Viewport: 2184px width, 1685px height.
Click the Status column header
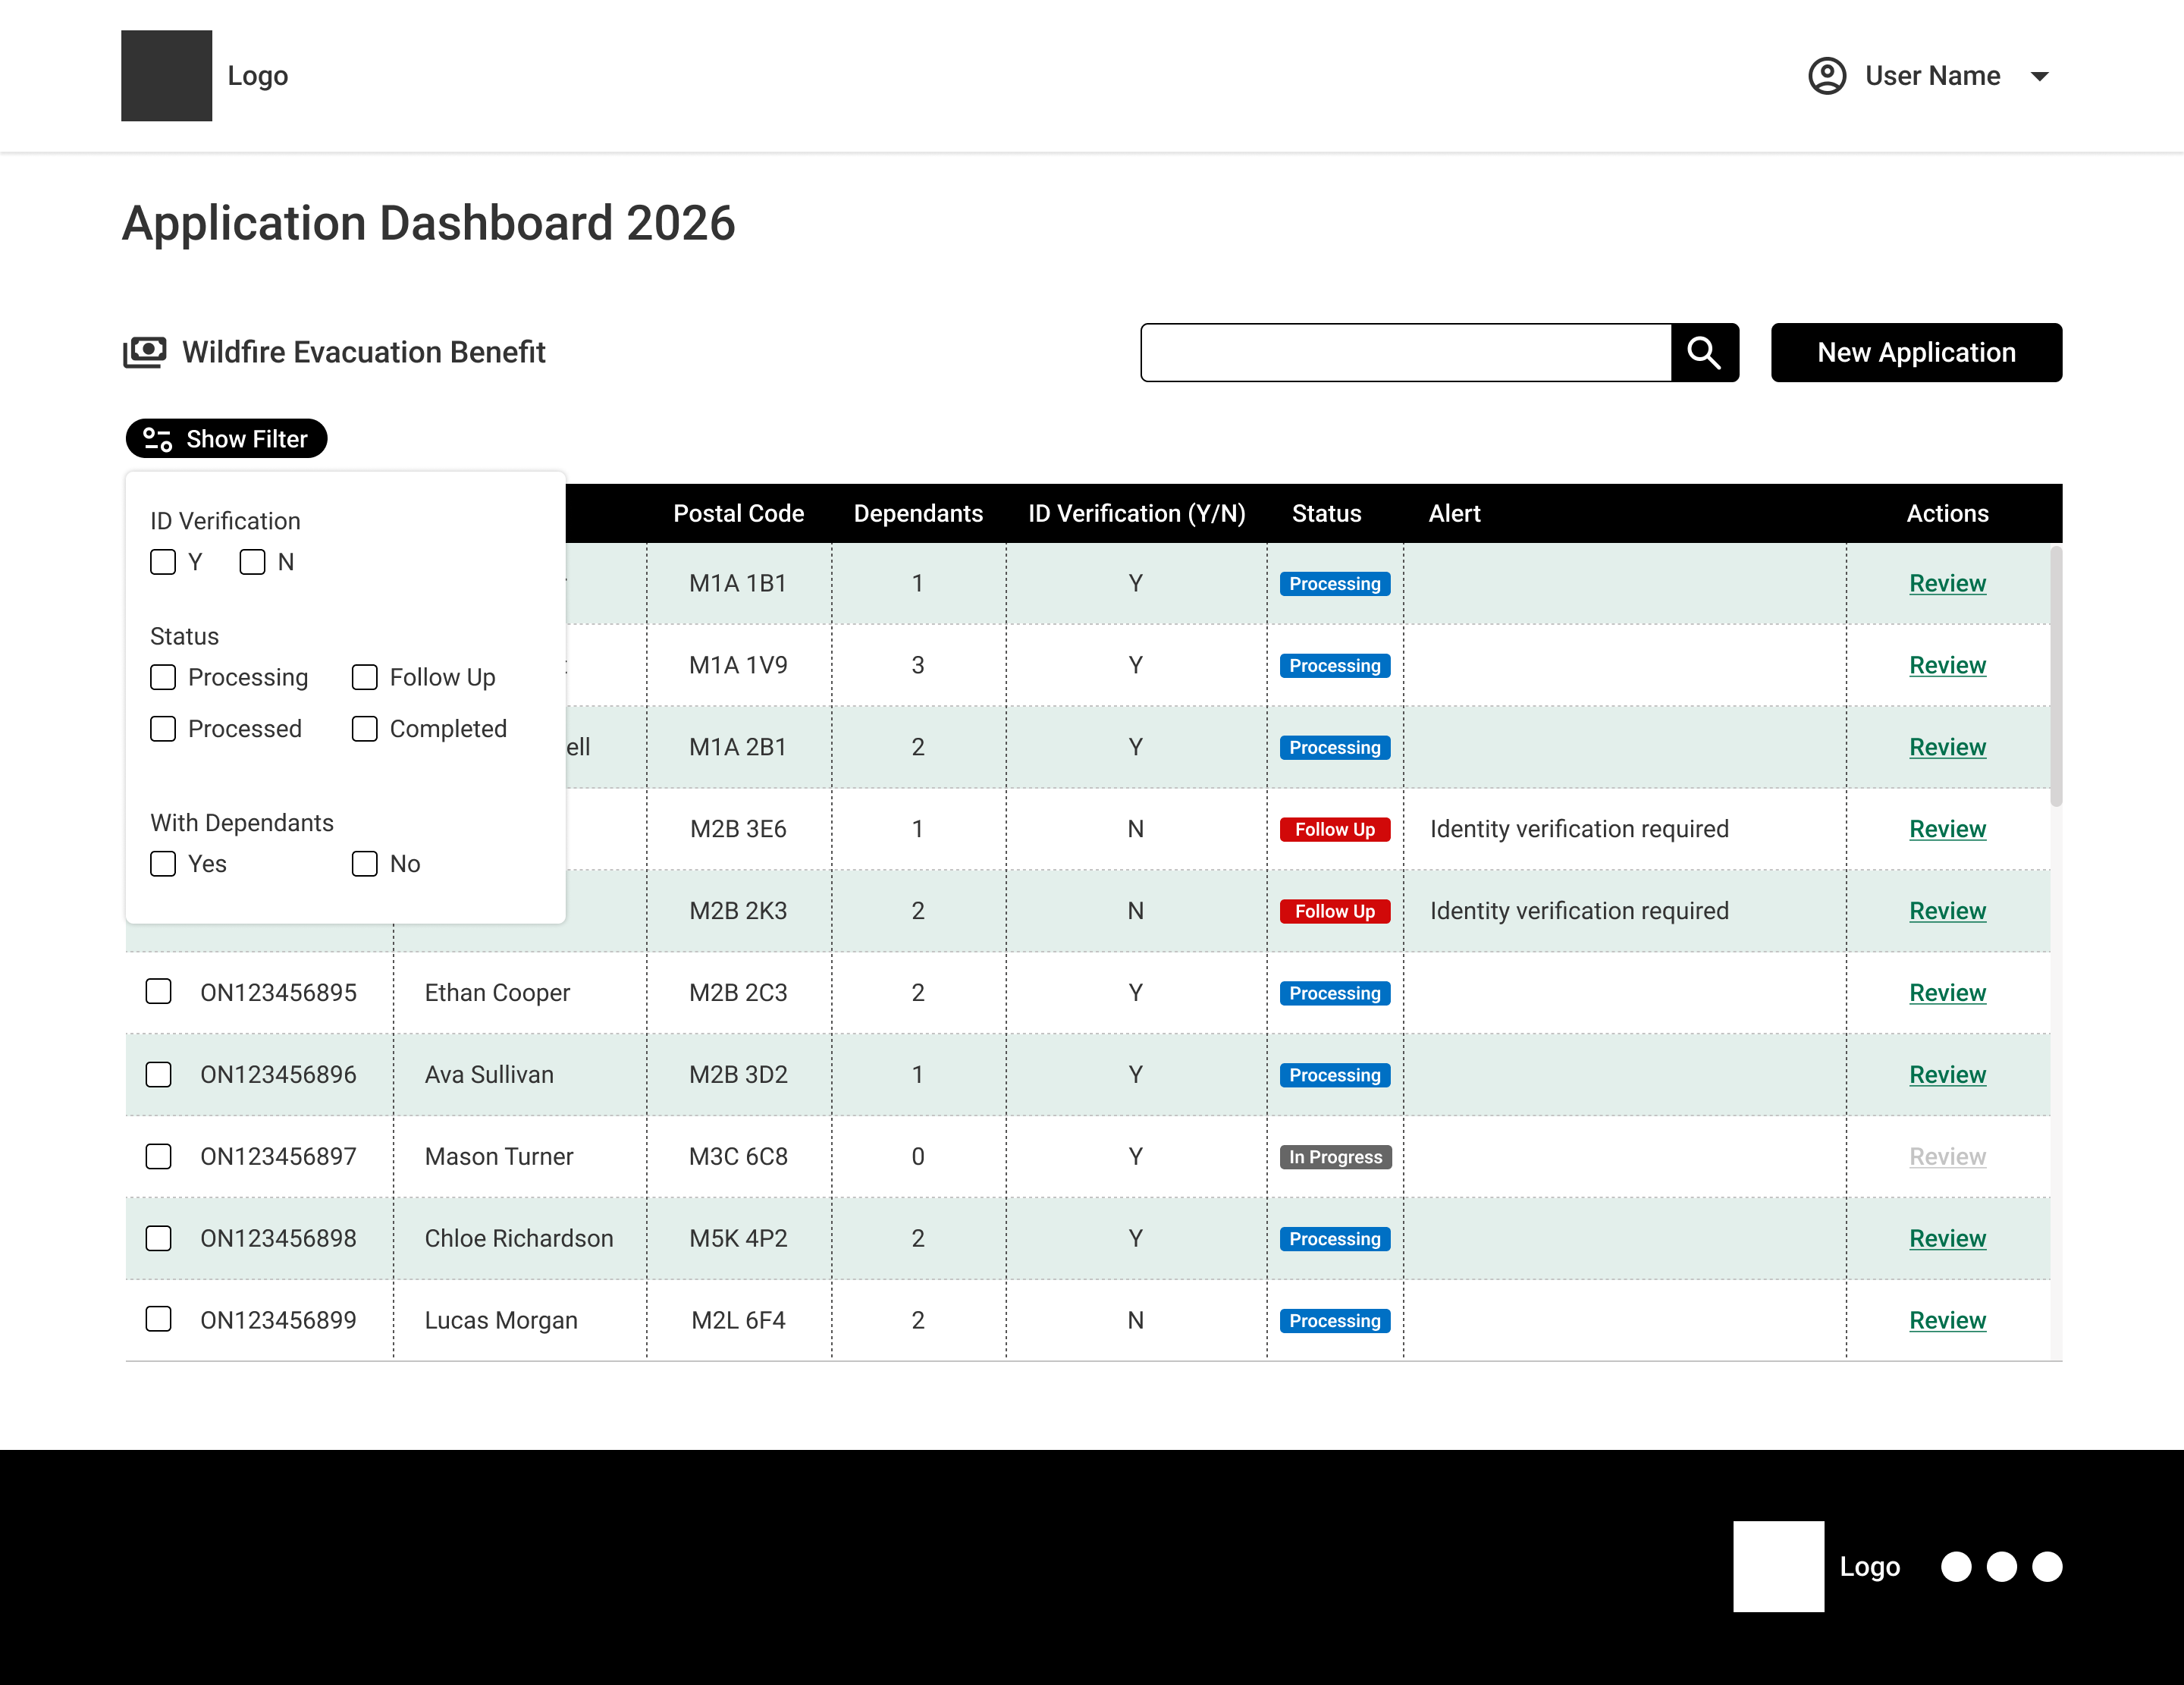point(1327,513)
